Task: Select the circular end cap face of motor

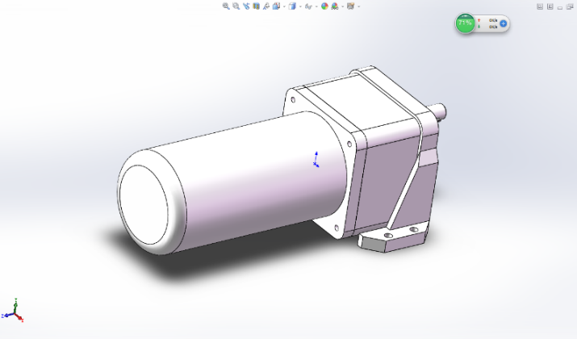Action: coord(144,205)
